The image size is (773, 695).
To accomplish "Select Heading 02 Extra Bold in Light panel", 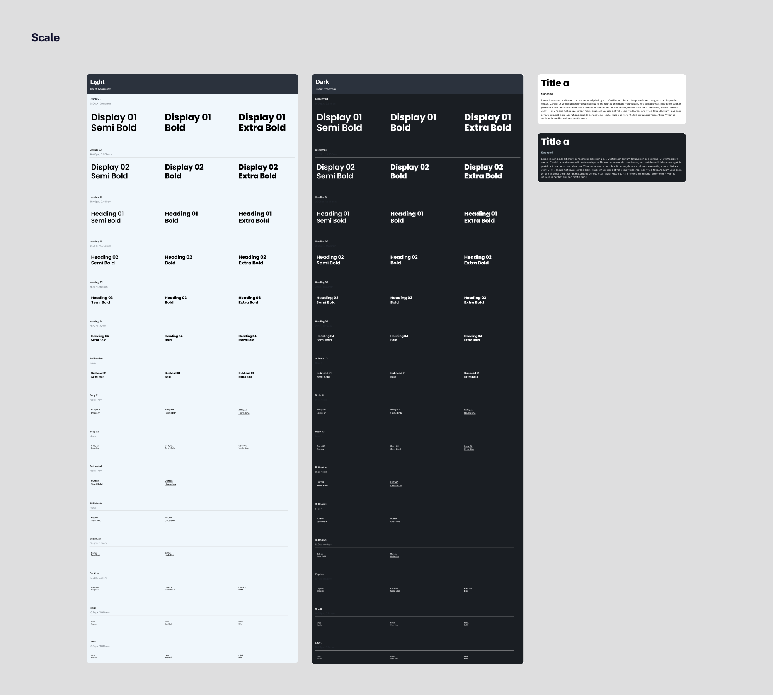I will 252,260.
